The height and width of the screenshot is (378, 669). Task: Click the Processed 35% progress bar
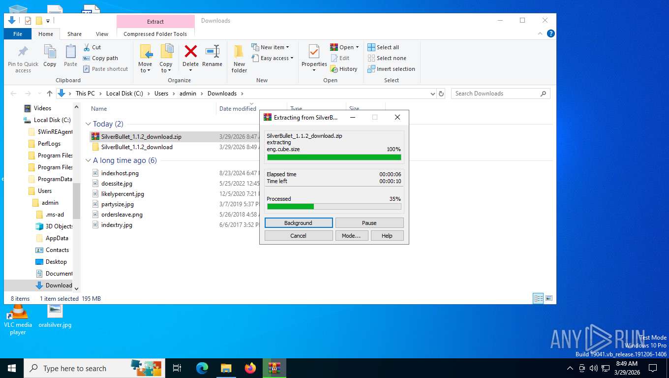coord(334,207)
